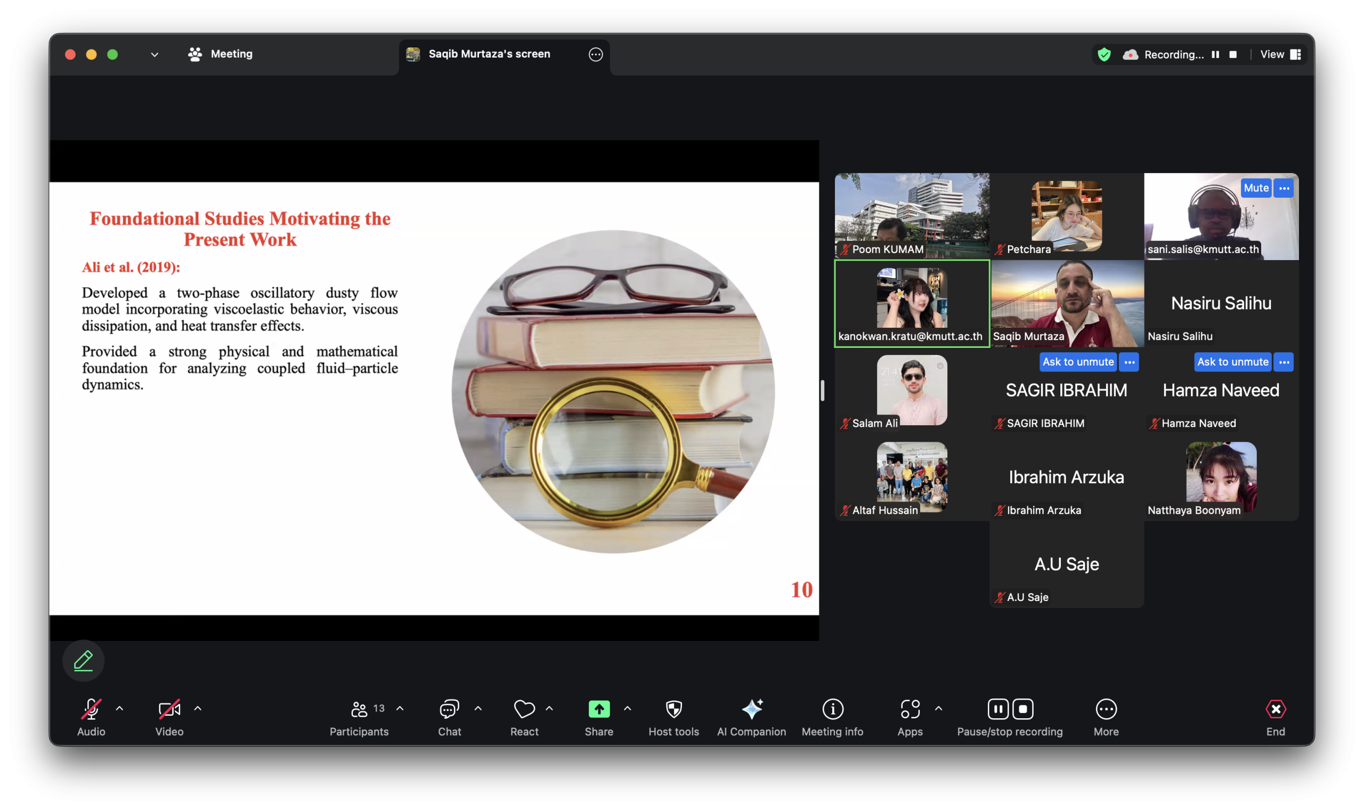
Task: Mute sani.salis@kmutt.ac.th participant
Action: pyautogui.click(x=1256, y=188)
